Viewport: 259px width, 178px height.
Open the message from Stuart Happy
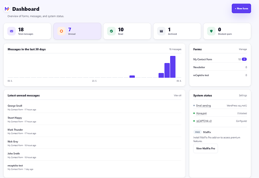pos(94,120)
